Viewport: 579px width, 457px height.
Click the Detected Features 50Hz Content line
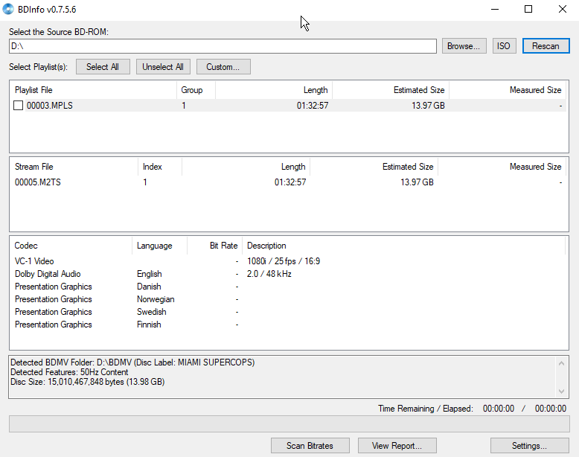(x=69, y=372)
